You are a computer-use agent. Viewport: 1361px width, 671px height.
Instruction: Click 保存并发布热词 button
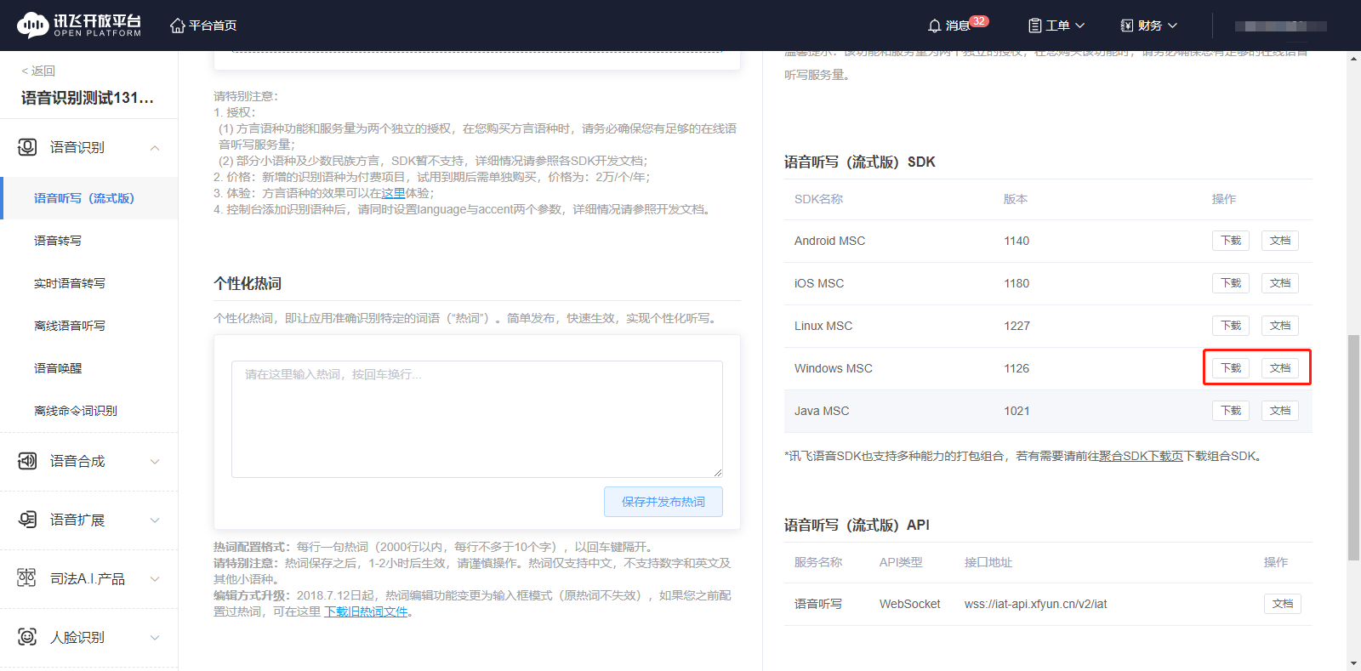pyautogui.click(x=663, y=502)
